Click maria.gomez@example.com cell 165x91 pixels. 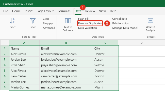[66, 87]
